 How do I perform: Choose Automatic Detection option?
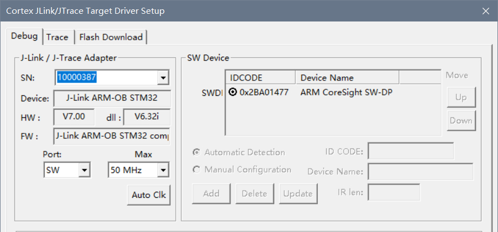pos(196,152)
